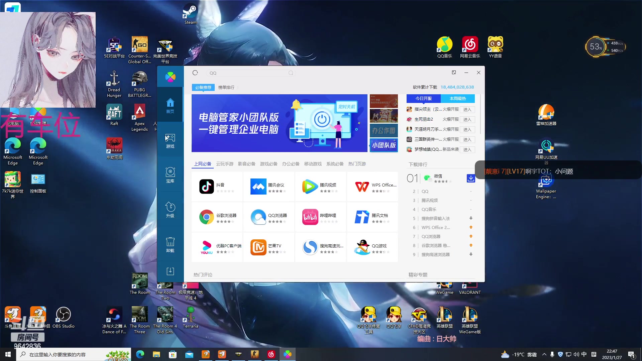Select the 办公作图 banner thumbnail
642x361 pixels.
coord(384,130)
